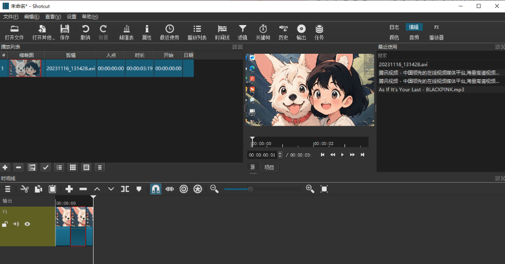Viewport: 505px width, 264px height.
Task: Switch to the 项目 (Project) player tab
Action: (269, 167)
